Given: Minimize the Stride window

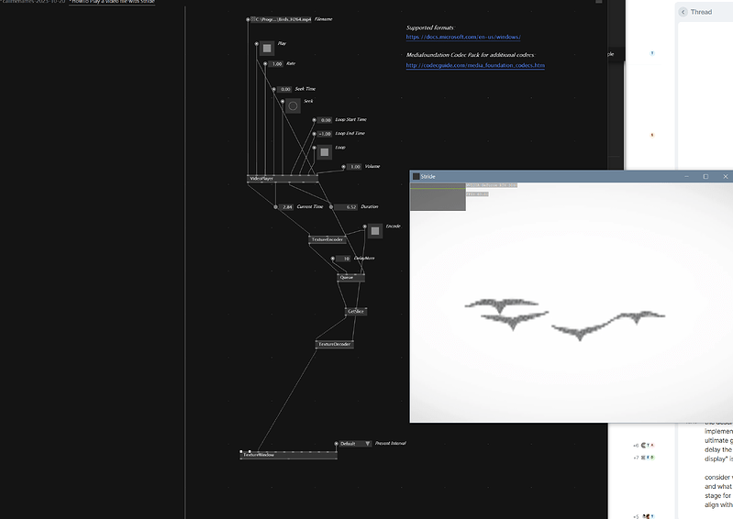Looking at the screenshot, I should coord(687,177).
